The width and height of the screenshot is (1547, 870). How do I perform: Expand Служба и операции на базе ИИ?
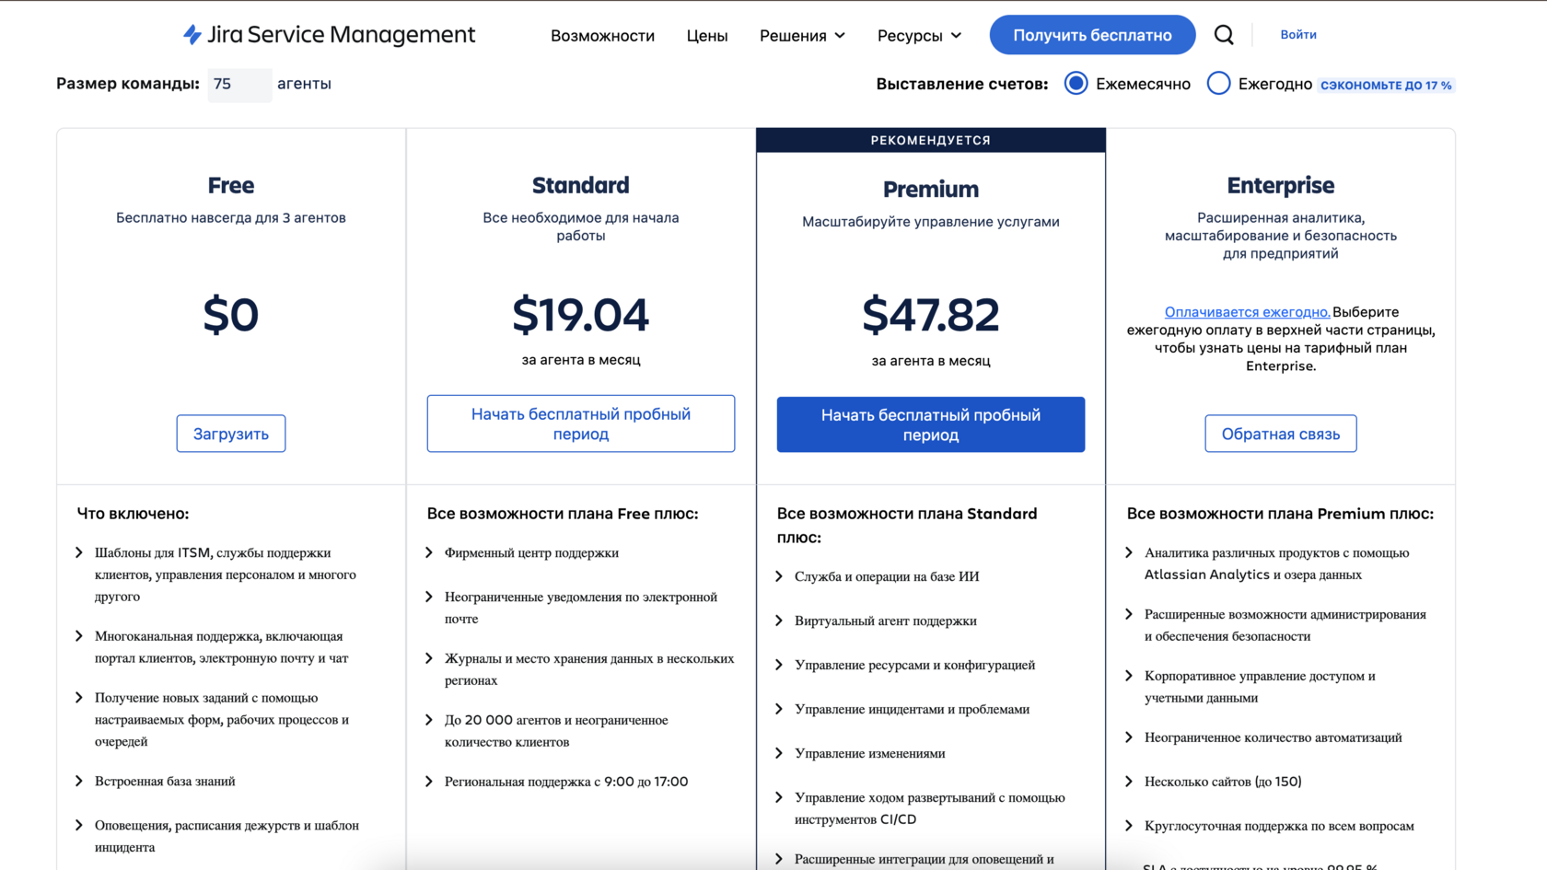pos(878,577)
